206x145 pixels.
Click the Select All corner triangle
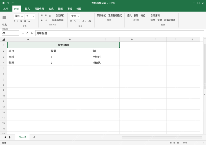pyautogui.click(x=4, y=39)
